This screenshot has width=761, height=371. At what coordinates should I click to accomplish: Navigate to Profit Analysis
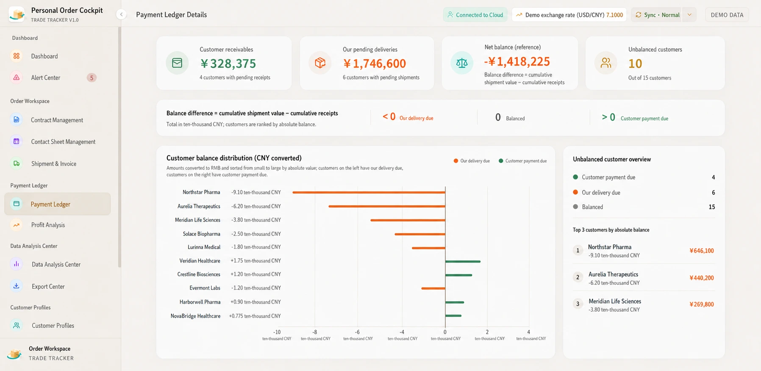[x=48, y=225]
